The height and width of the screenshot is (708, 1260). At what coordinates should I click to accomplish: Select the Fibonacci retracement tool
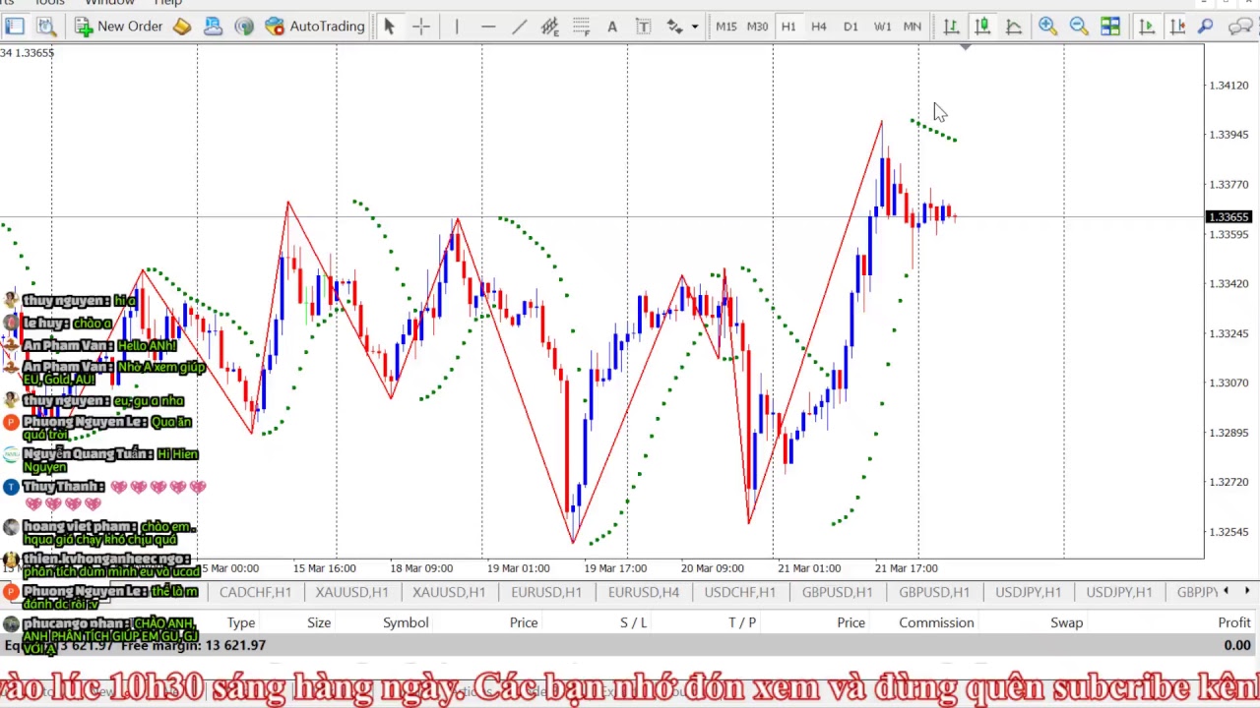[581, 27]
